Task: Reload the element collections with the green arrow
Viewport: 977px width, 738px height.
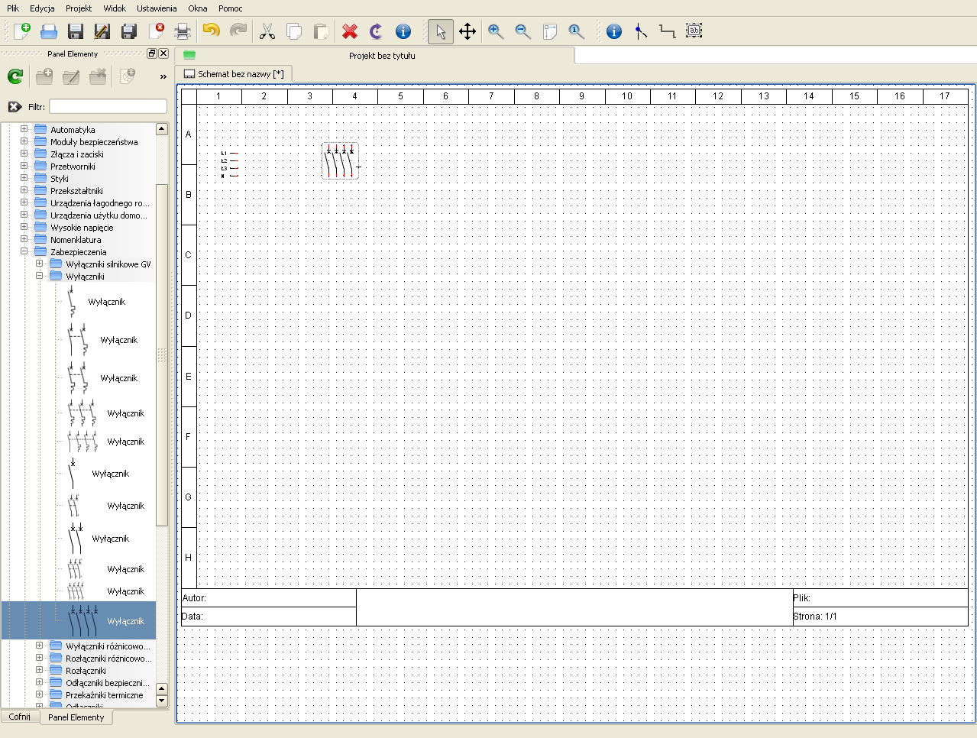Action: pyautogui.click(x=15, y=76)
